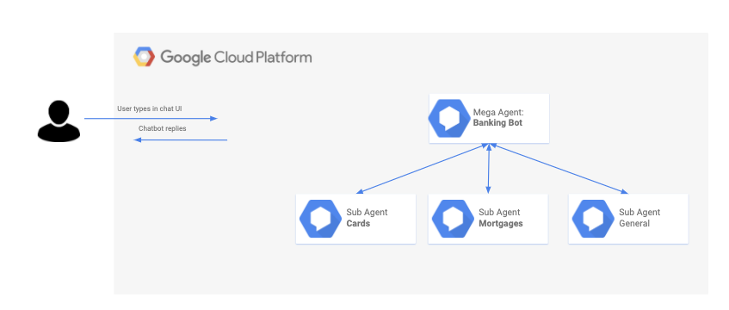The width and height of the screenshot is (729, 310).
Task: Select the Sub Agent Mortgages hexagon icon
Action: tap(453, 219)
